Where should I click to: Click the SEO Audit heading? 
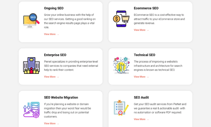[141, 97]
